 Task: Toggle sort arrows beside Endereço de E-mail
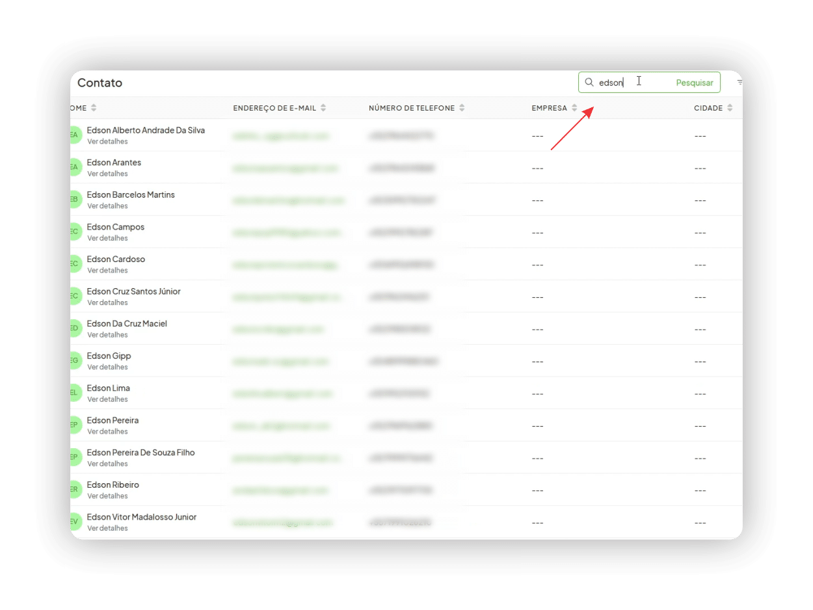pos(323,108)
